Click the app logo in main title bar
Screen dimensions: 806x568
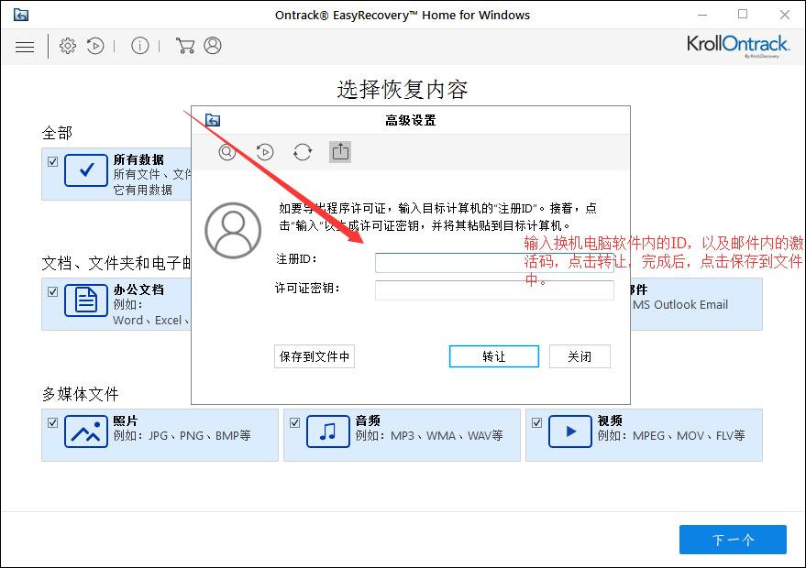coord(21,15)
